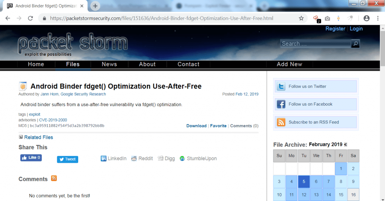Like the page on Facebook
385x201 pixels.
[x=31, y=157]
